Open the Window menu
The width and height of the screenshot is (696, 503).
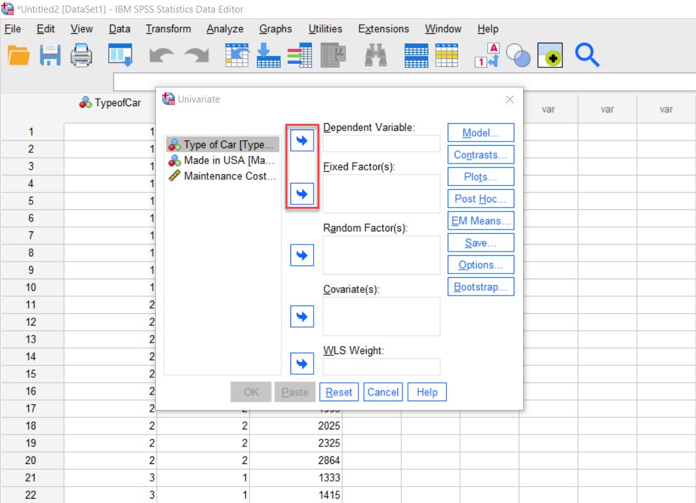coord(443,29)
